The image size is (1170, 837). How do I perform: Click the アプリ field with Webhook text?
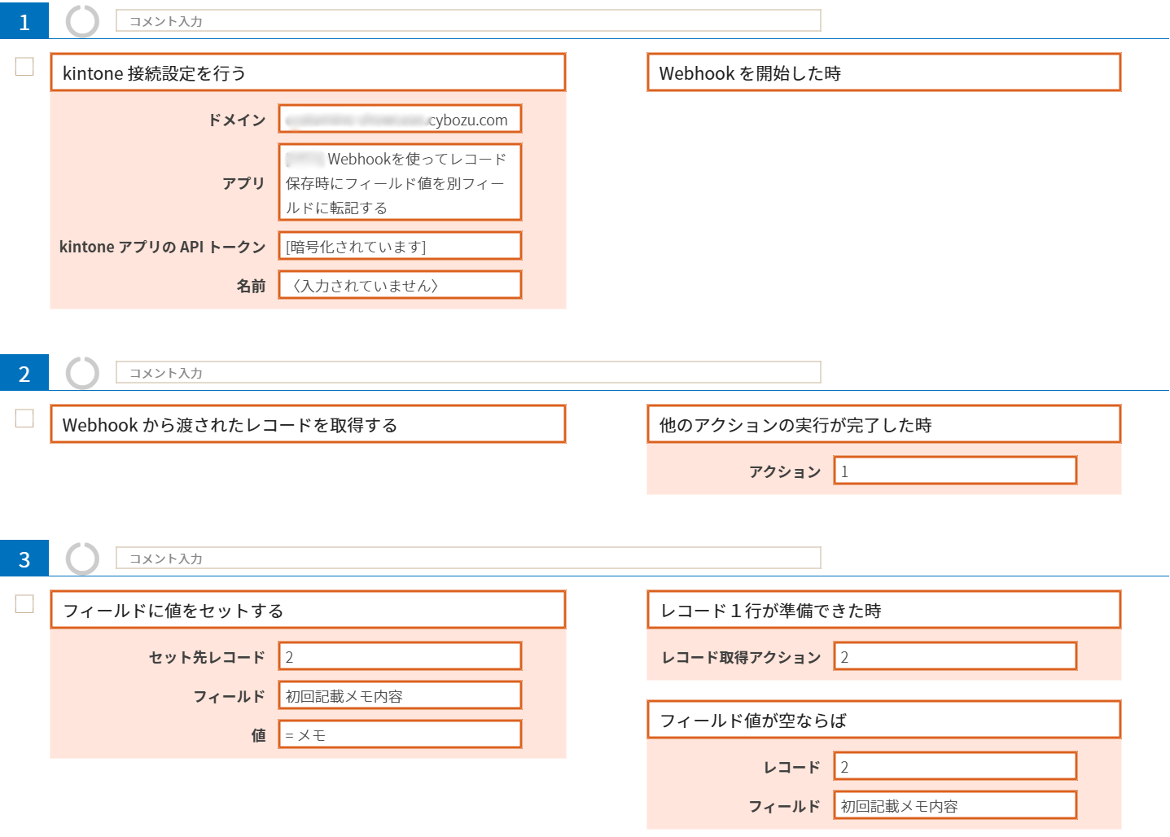click(400, 182)
